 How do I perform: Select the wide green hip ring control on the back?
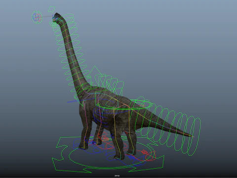pyautogui.click(x=125, y=104)
